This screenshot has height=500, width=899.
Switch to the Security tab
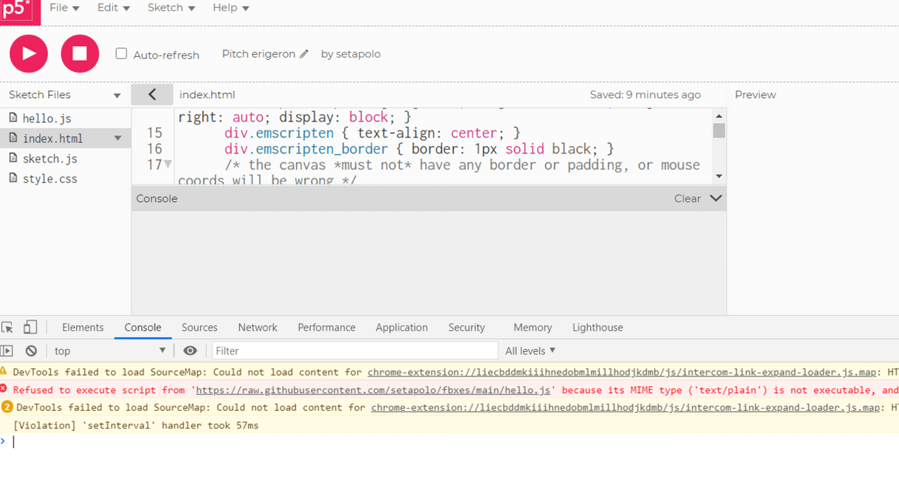tap(467, 327)
